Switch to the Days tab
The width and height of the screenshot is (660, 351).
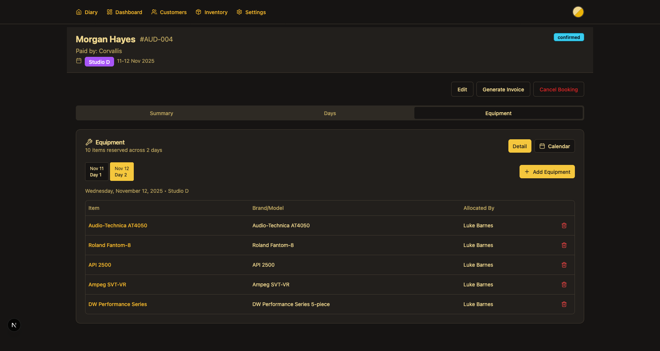coord(330,113)
